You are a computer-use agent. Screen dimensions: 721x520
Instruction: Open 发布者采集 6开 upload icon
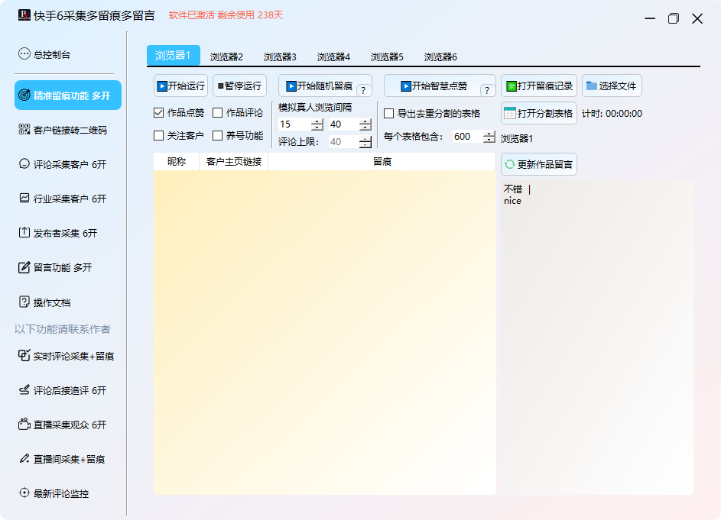click(24, 233)
